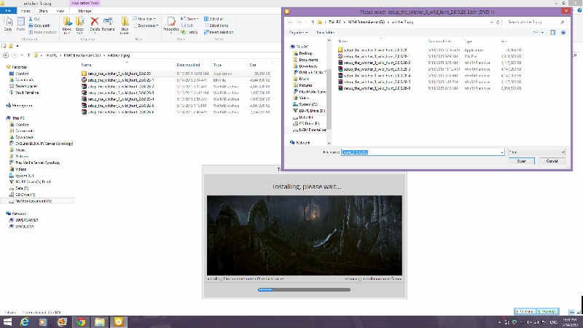
Task: Click Back arrow in Explorer address bar
Action: click(x=6, y=55)
